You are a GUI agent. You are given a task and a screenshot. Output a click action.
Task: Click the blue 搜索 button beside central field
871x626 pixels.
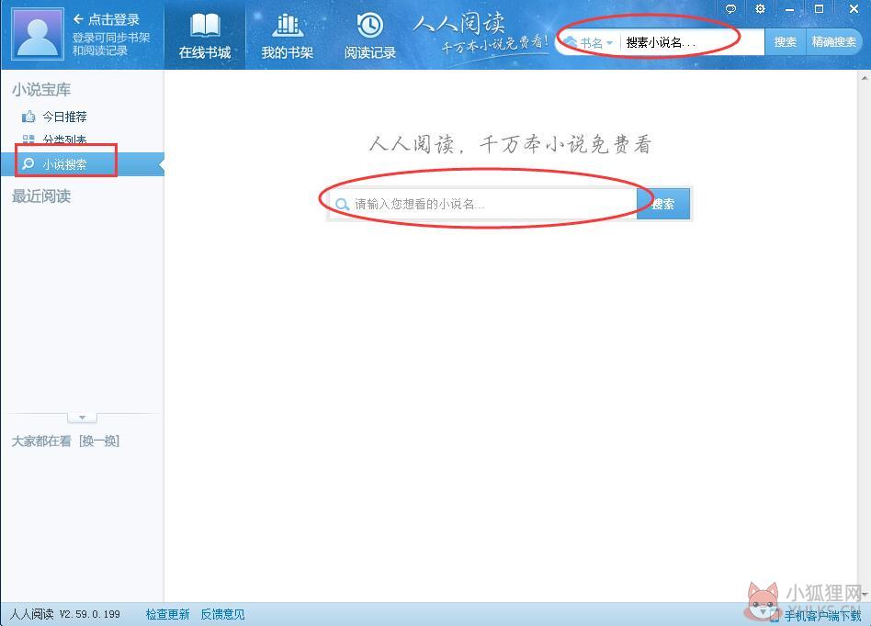click(663, 204)
